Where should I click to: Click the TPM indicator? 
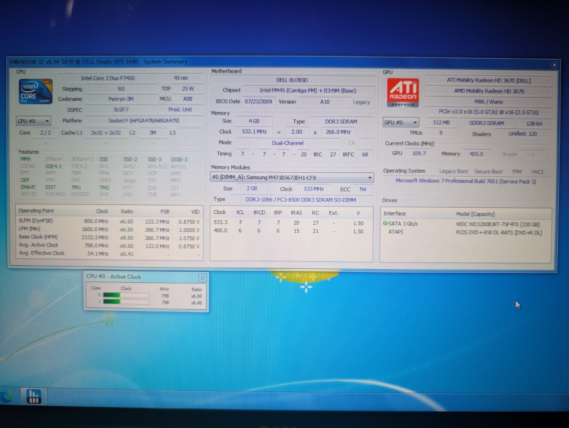pyautogui.click(x=516, y=172)
